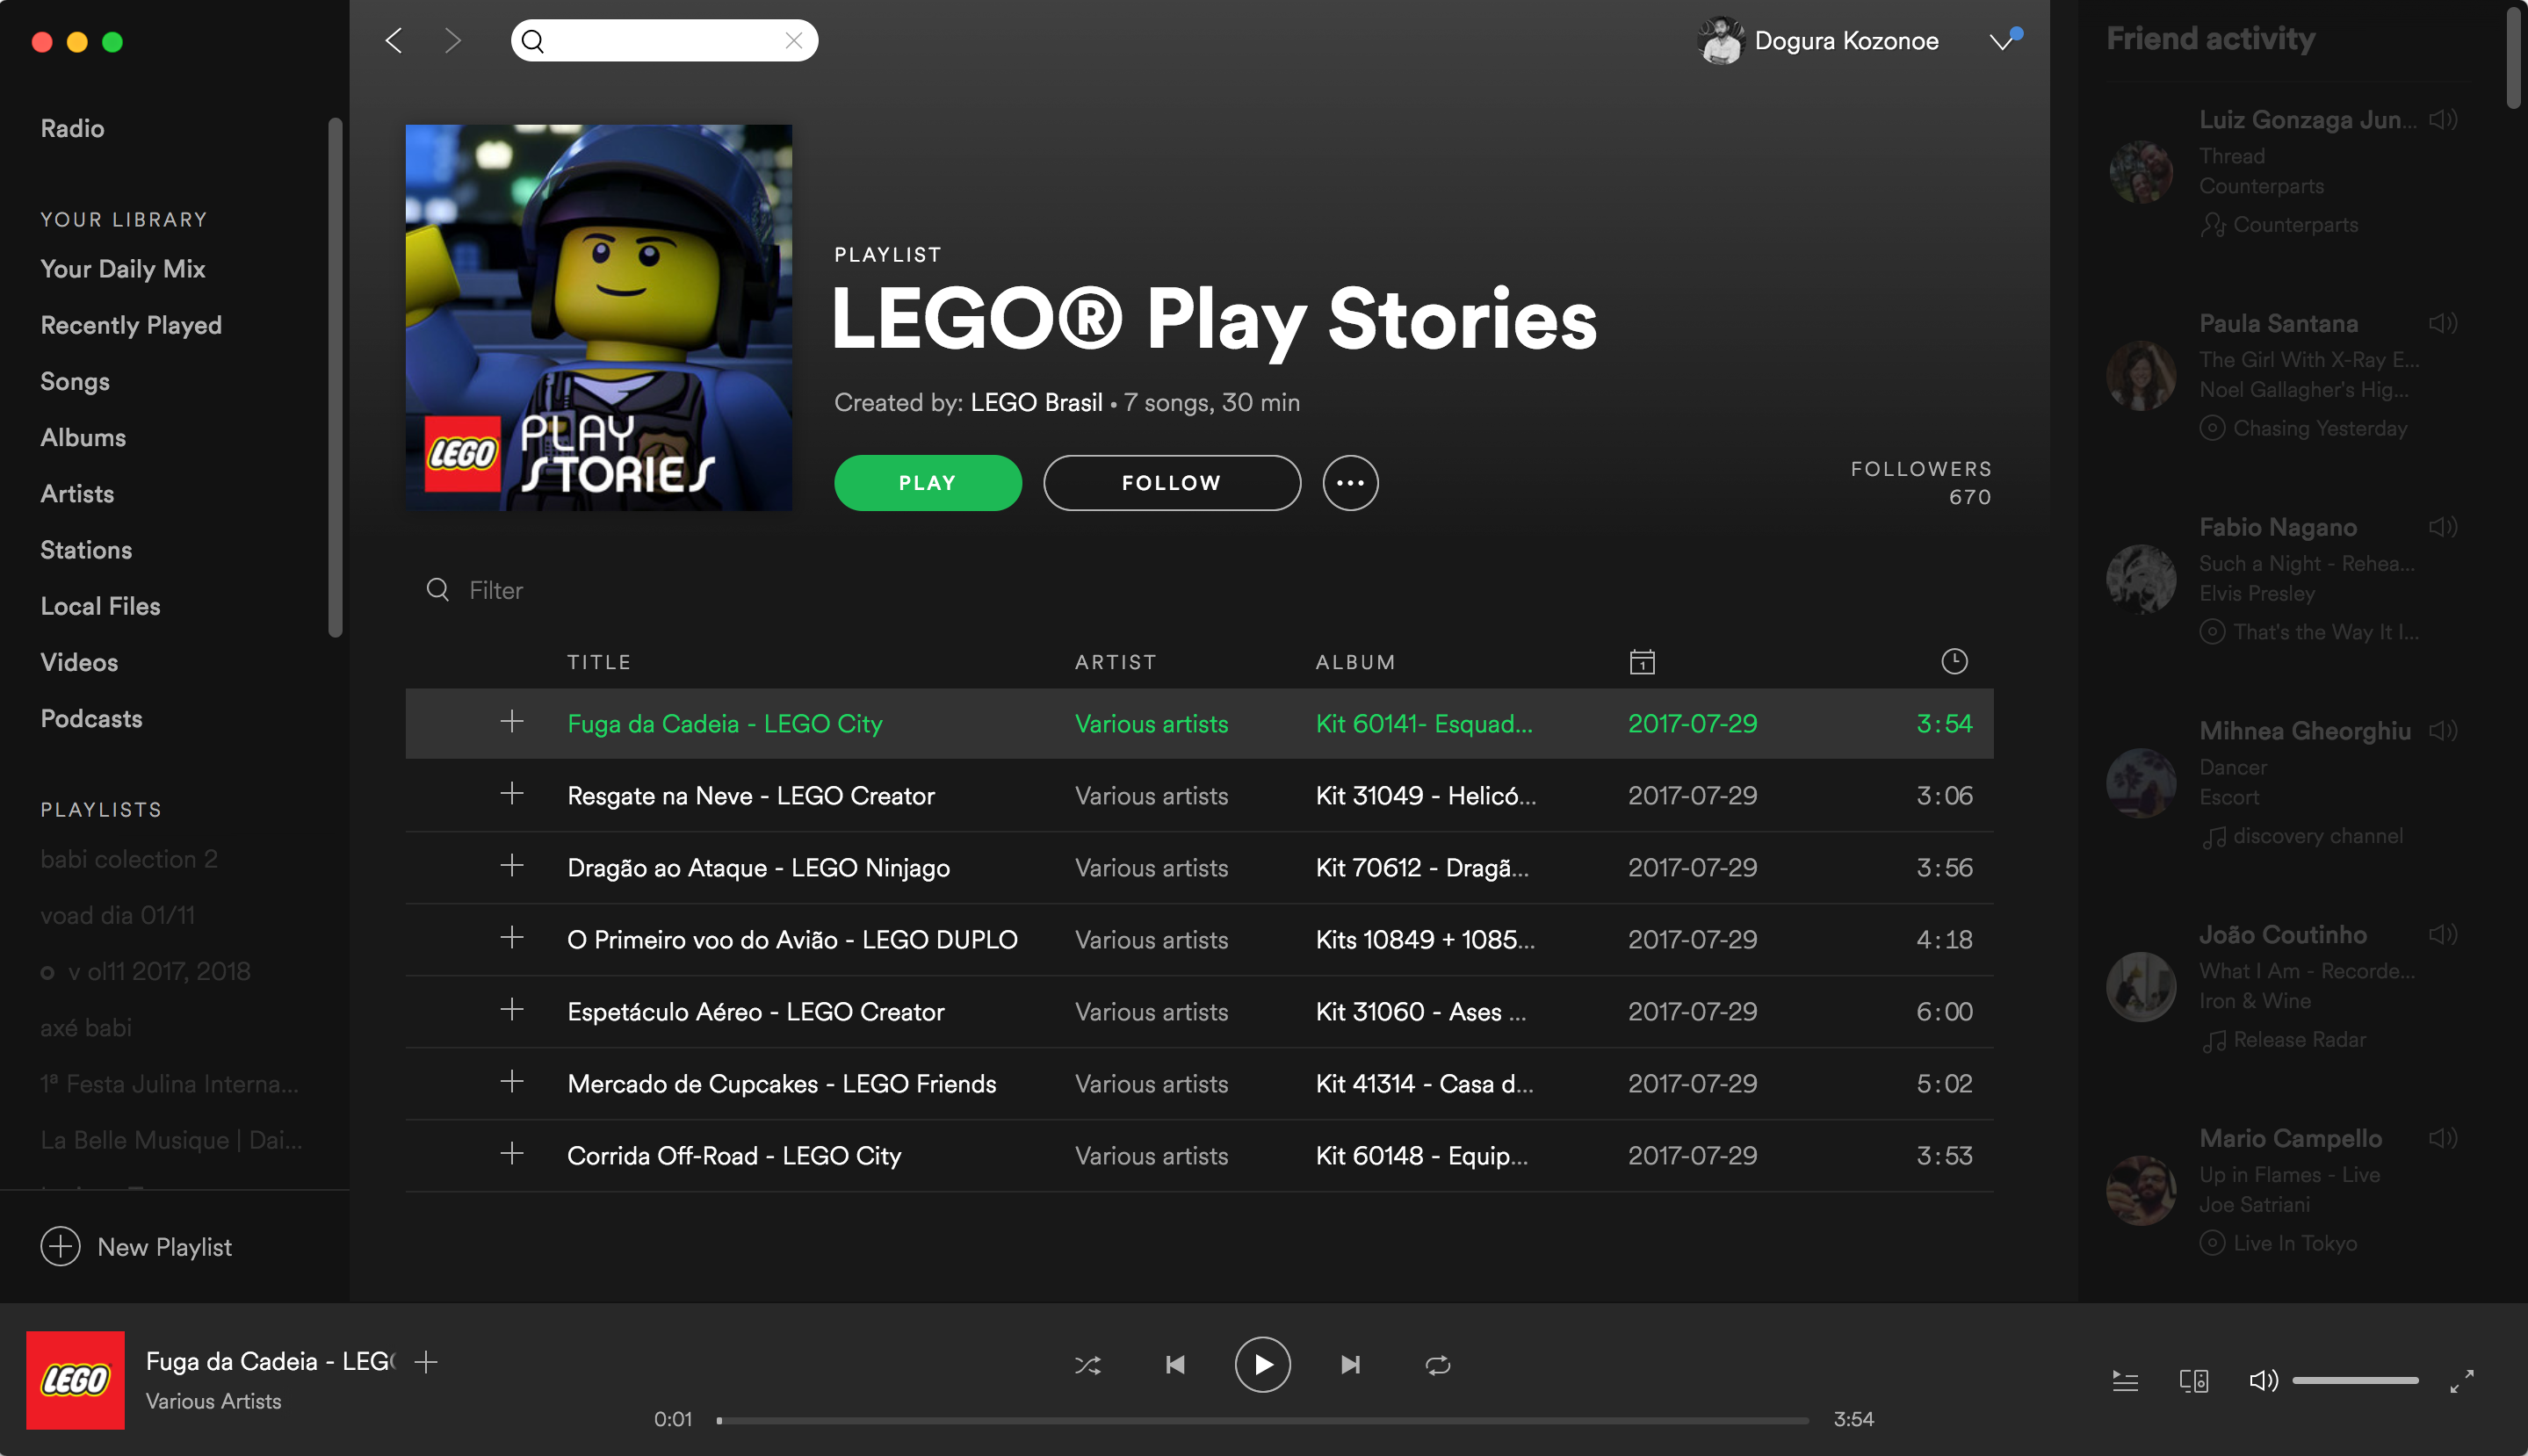Open Podcasts in the library
Viewport: 2528px width, 1456px height.
point(90,718)
